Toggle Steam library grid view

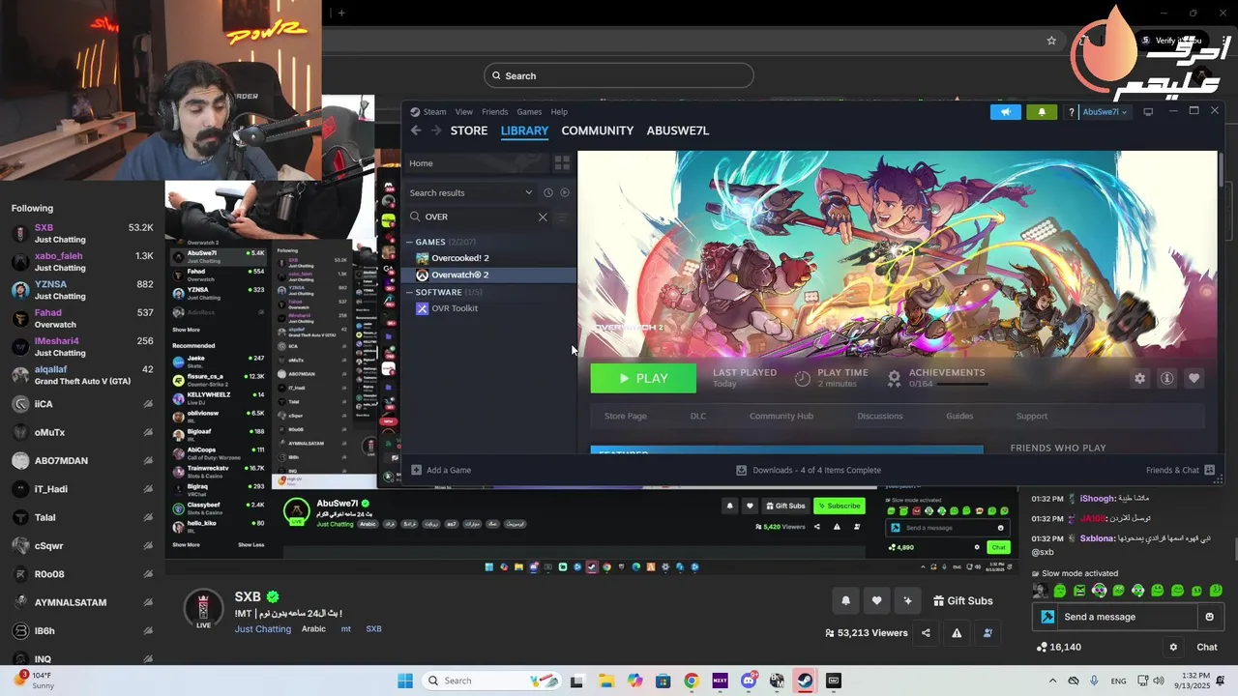pos(561,163)
